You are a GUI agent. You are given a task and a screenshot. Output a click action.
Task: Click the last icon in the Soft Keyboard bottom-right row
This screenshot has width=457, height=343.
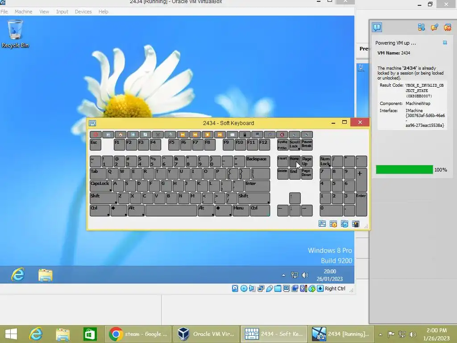click(356, 224)
